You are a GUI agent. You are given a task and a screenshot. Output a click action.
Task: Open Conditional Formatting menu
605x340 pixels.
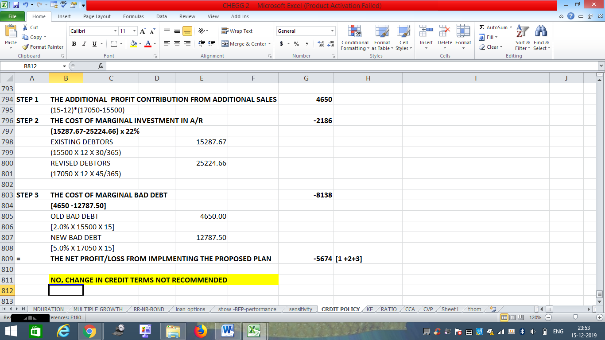pyautogui.click(x=354, y=38)
